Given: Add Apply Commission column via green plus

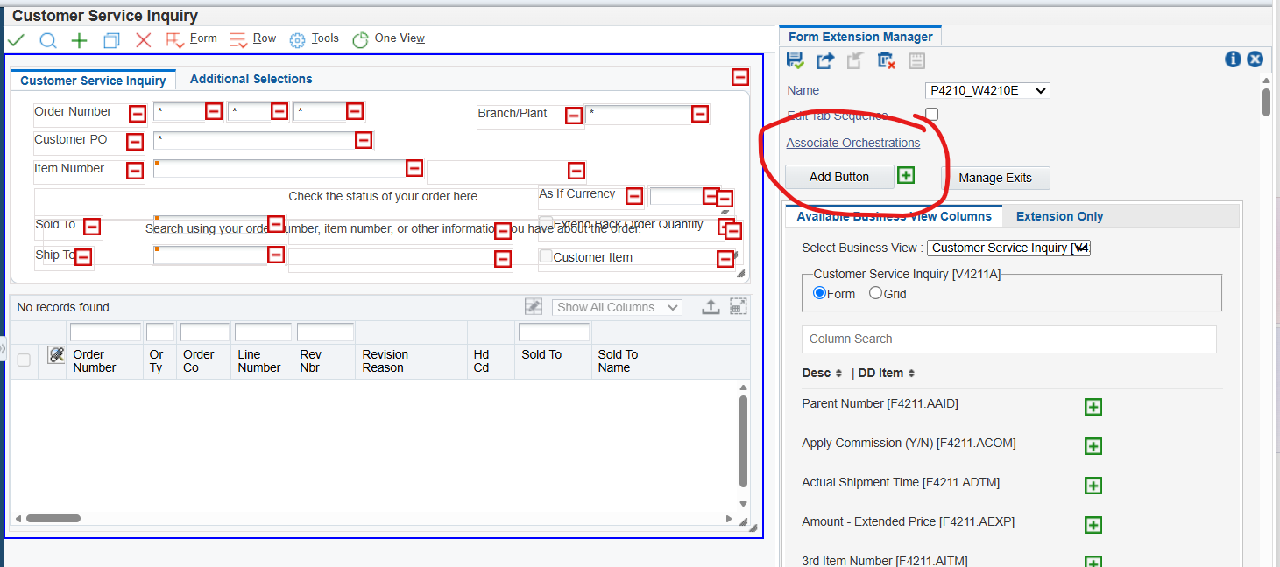Looking at the screenshot, I should (1093, 446).
